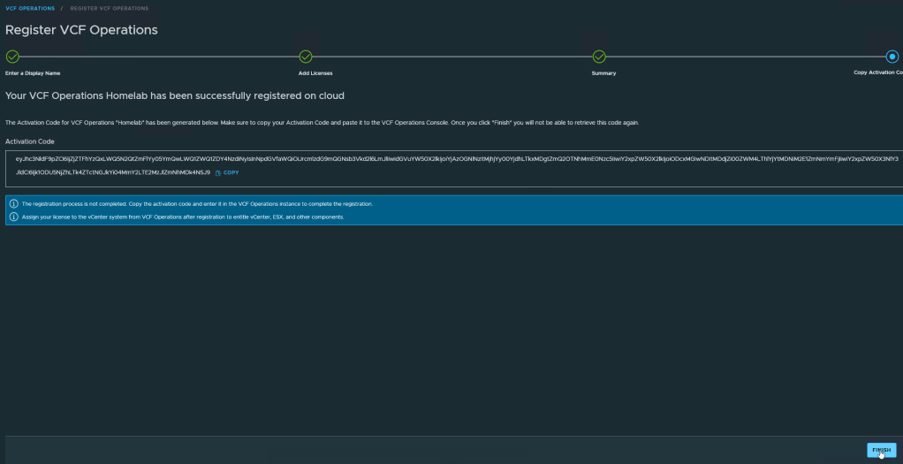Click the successfully registered on cloud message
Image resolution: width=903 pixels, height=464 pixels.
(x=175, y=95)
